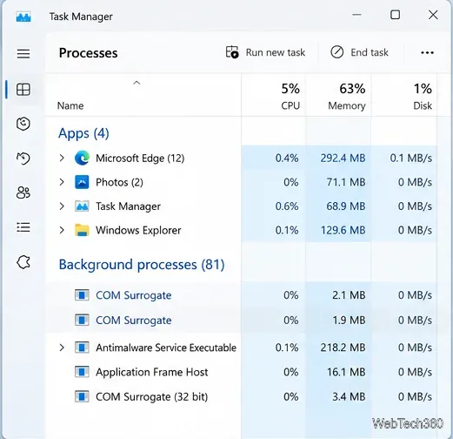453x439 pixels.
Task: Click End task button
Action: click(x=359, y=52)
